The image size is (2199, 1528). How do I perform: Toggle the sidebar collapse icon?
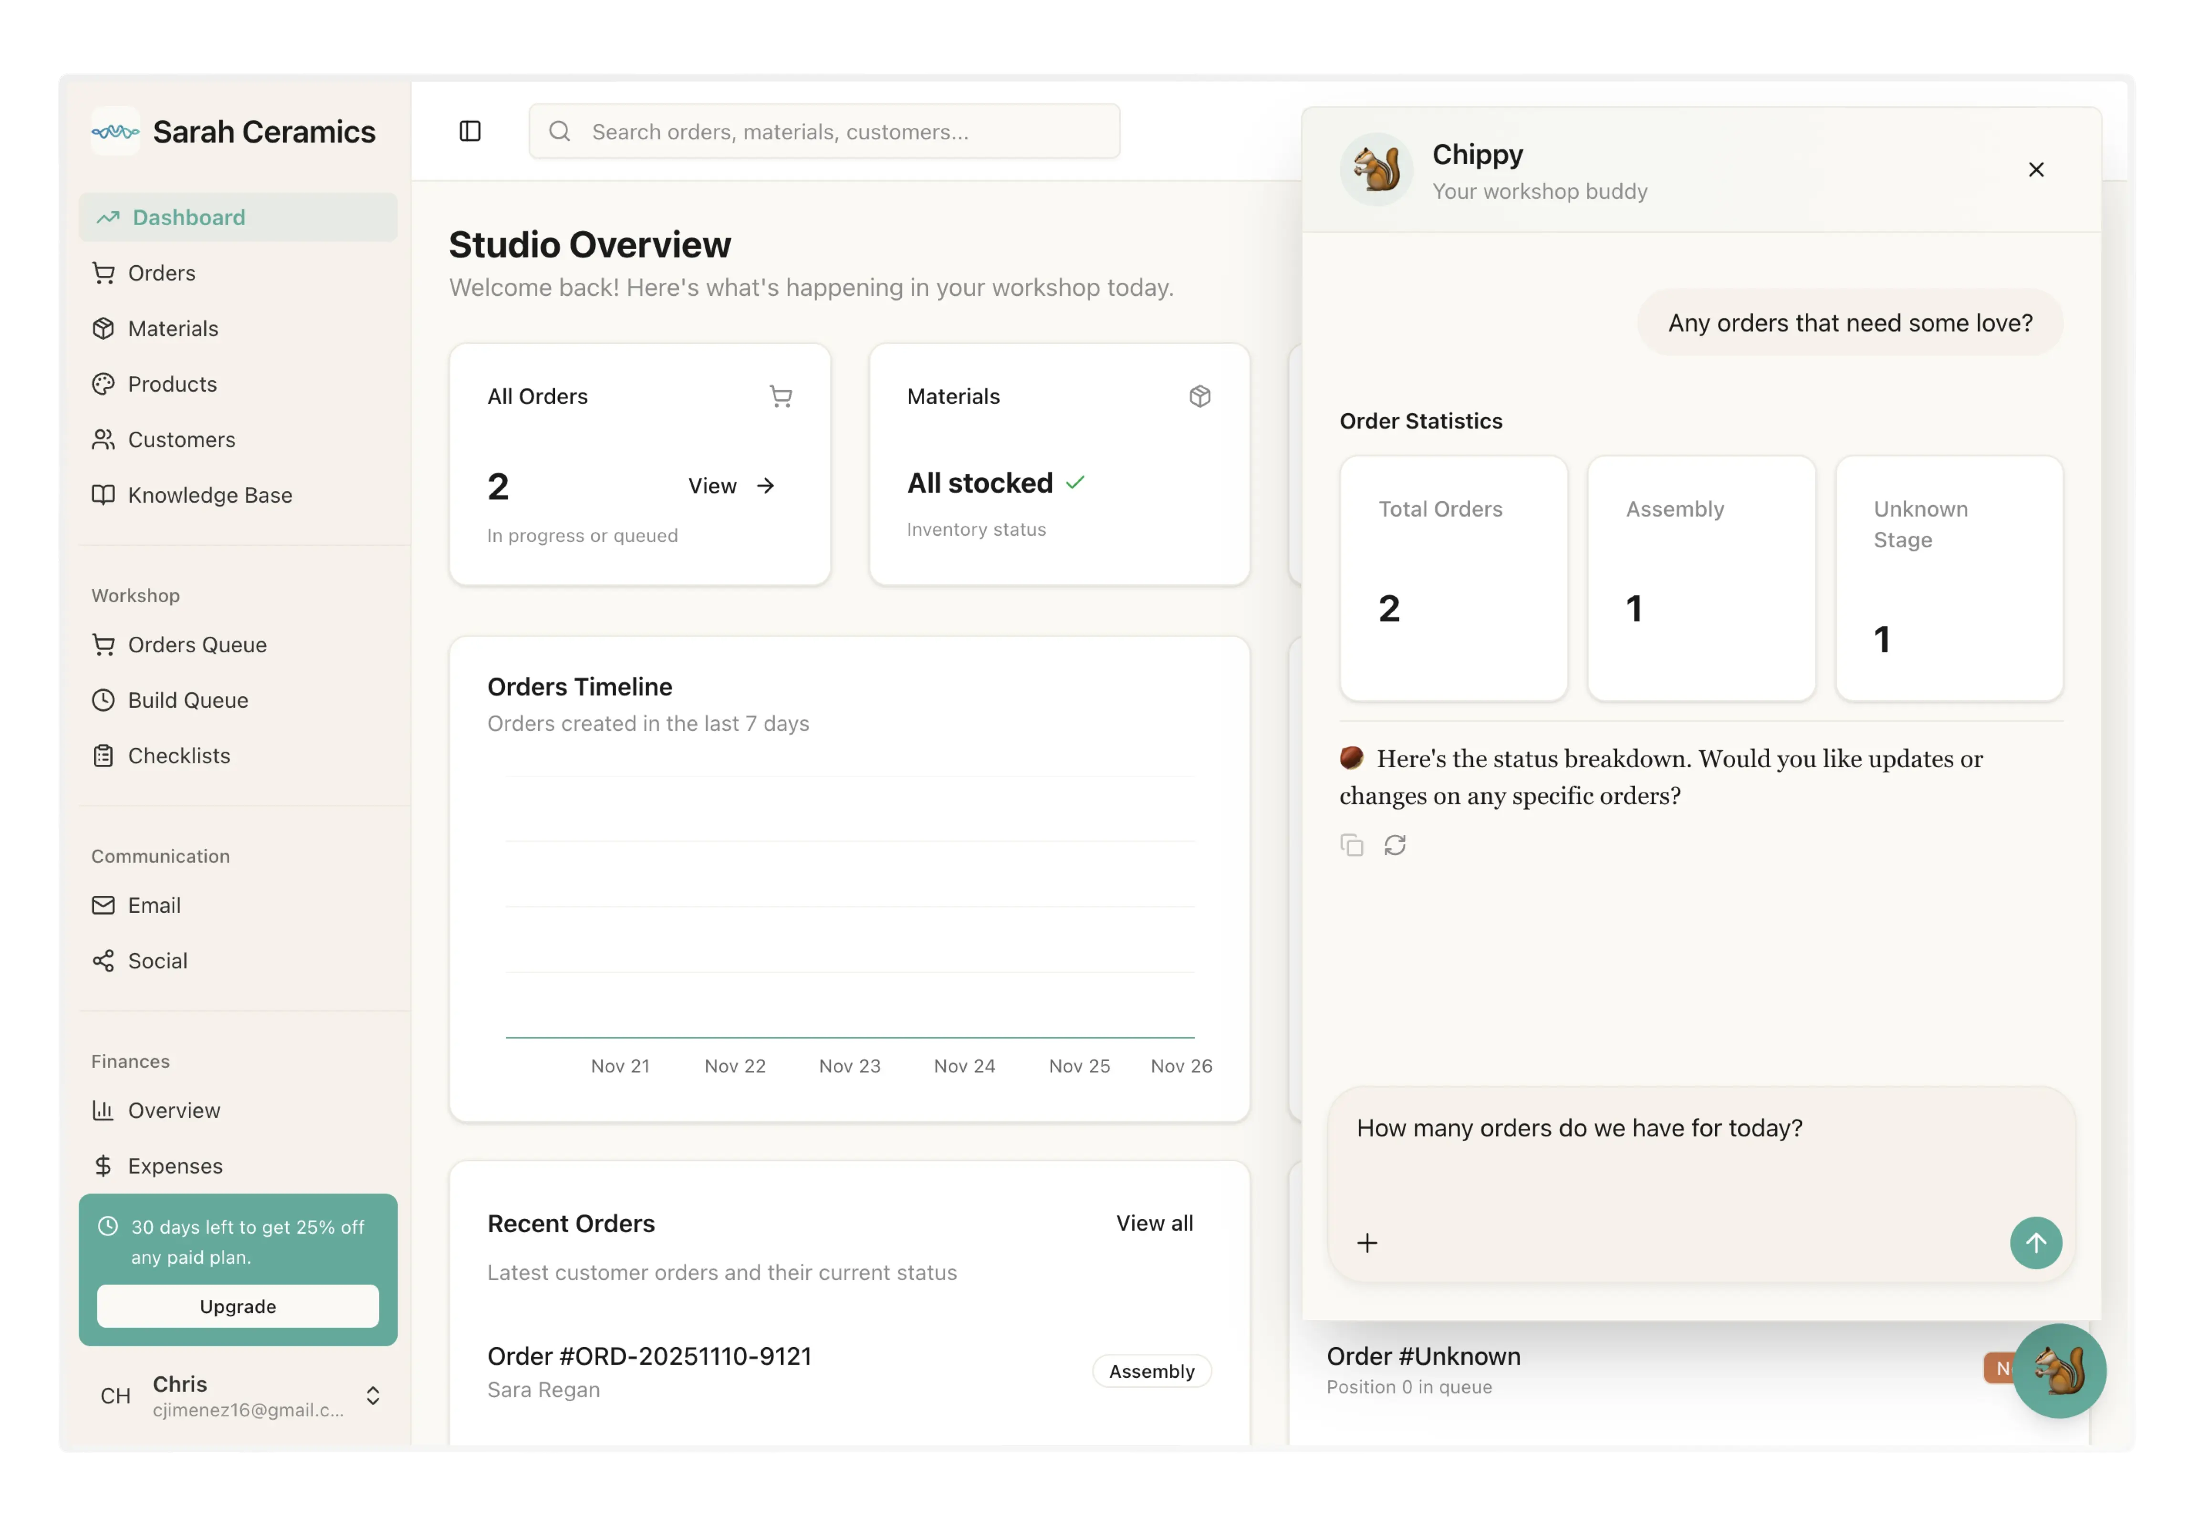click(x=470, y=131)
